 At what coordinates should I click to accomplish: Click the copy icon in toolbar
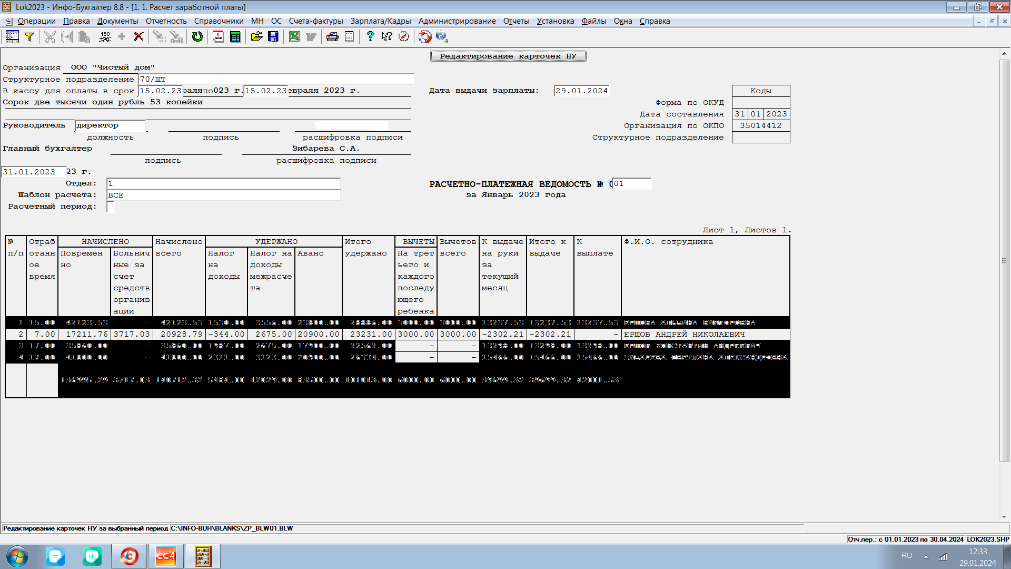click(67, 36)
